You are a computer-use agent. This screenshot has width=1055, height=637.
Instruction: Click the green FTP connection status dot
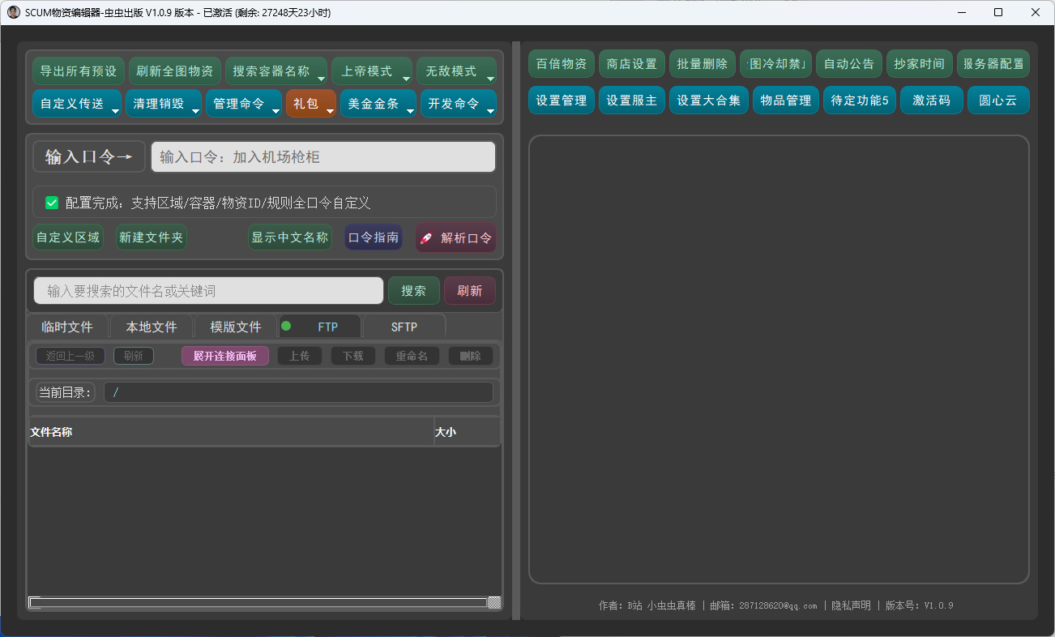(286, 326)
